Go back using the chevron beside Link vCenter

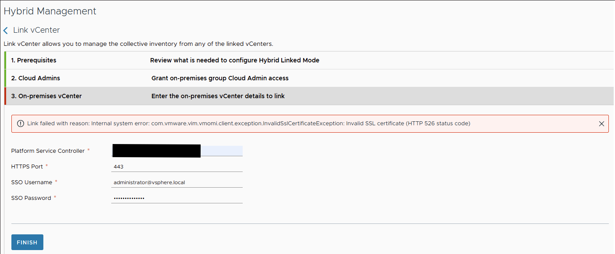coord(6,31)
